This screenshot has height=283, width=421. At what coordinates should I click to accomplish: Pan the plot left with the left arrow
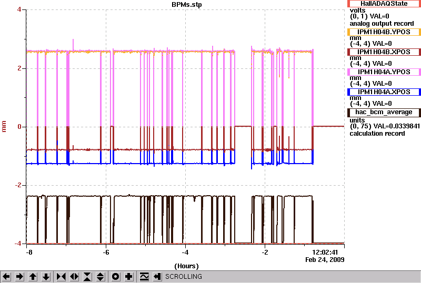point(6,276)
